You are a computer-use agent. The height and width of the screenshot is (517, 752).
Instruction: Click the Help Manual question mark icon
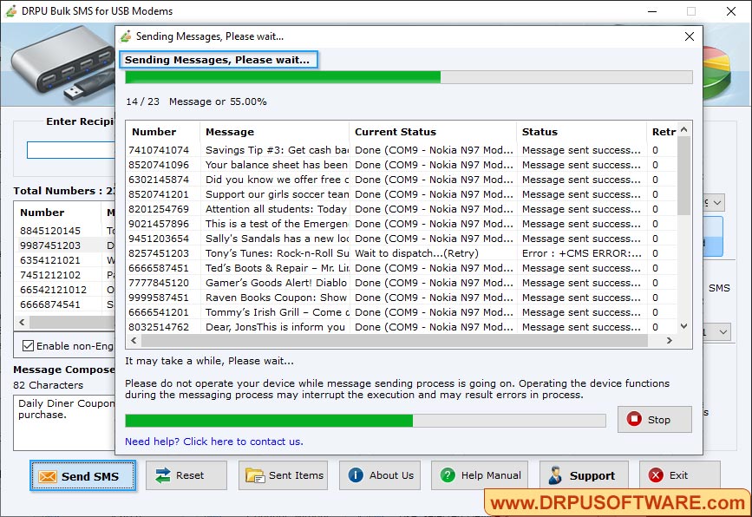[x=448, y=475]
